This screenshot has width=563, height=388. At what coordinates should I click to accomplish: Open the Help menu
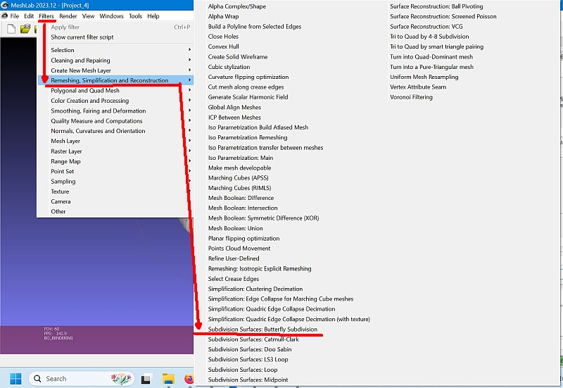pyautogui.click(x=153, y=16)
